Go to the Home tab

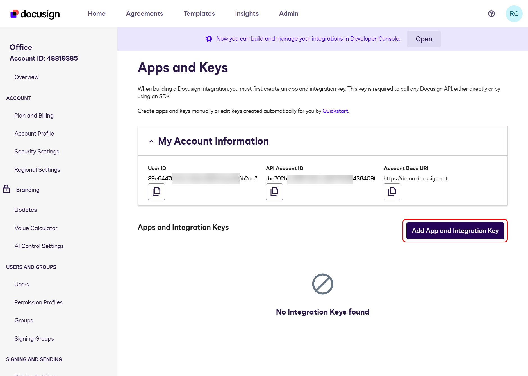[97, 13]
